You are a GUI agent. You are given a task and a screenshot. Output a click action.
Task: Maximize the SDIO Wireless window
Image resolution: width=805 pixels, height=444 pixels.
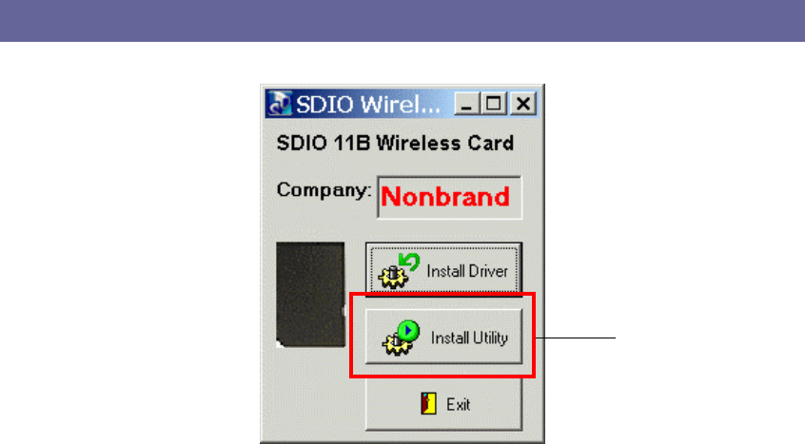(493, 104)
